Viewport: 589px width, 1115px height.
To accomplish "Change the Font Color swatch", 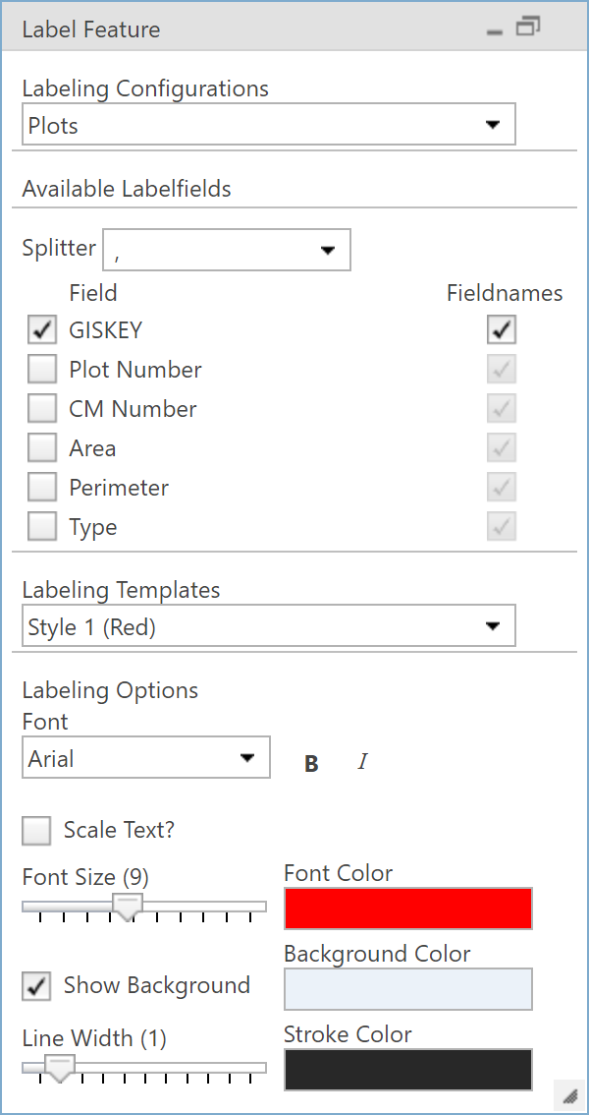I will coord(407,908).
